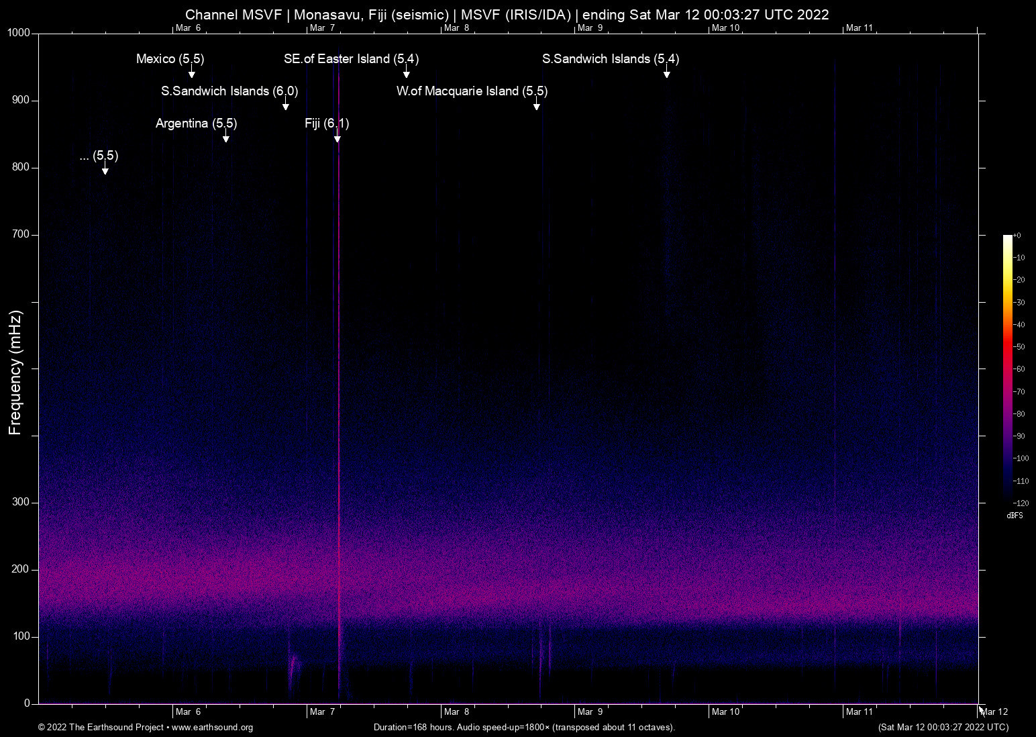Click the arrow under W.of Macquarie Island (5.5)
The width and height of the screenshot is (1036, 737).
tap(537, 105)
